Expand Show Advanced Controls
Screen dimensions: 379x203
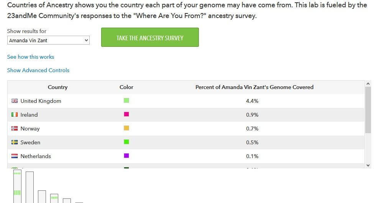[38, 70]
